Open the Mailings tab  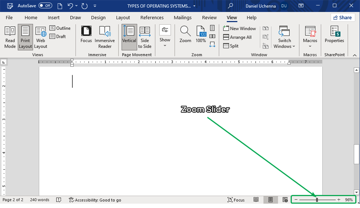click(183, 18)
